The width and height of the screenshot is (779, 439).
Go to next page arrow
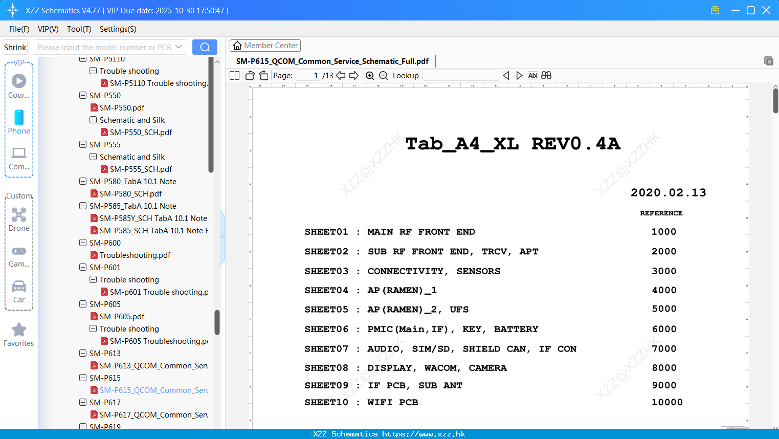[x=354, y=75]
